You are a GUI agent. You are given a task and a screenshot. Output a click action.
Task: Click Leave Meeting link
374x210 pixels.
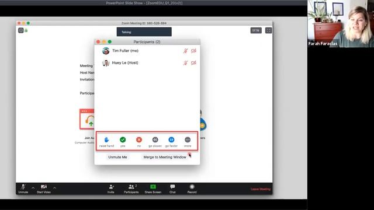click(x=261, y=189)
